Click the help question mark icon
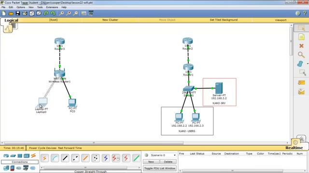 pyautogui.click(x=305, y=13)
